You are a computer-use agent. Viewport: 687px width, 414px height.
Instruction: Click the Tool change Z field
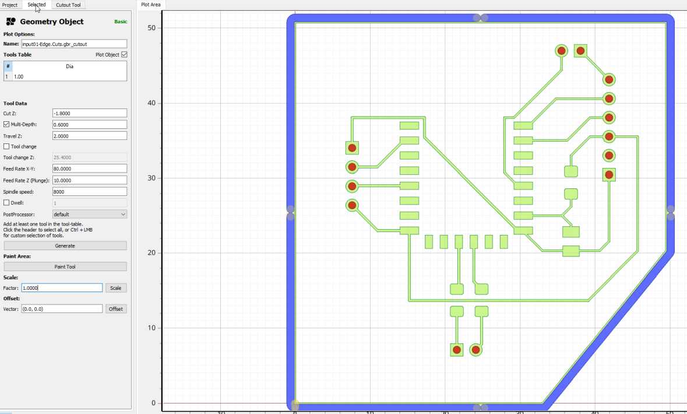coord(89,157)
